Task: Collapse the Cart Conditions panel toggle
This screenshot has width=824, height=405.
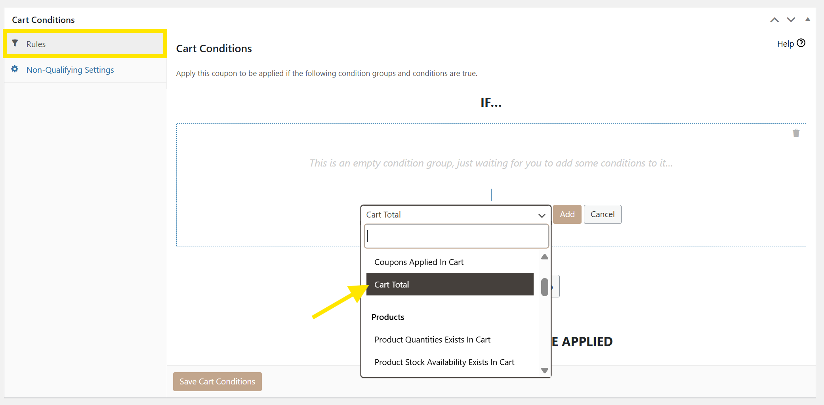Action: tap(808, 19)
